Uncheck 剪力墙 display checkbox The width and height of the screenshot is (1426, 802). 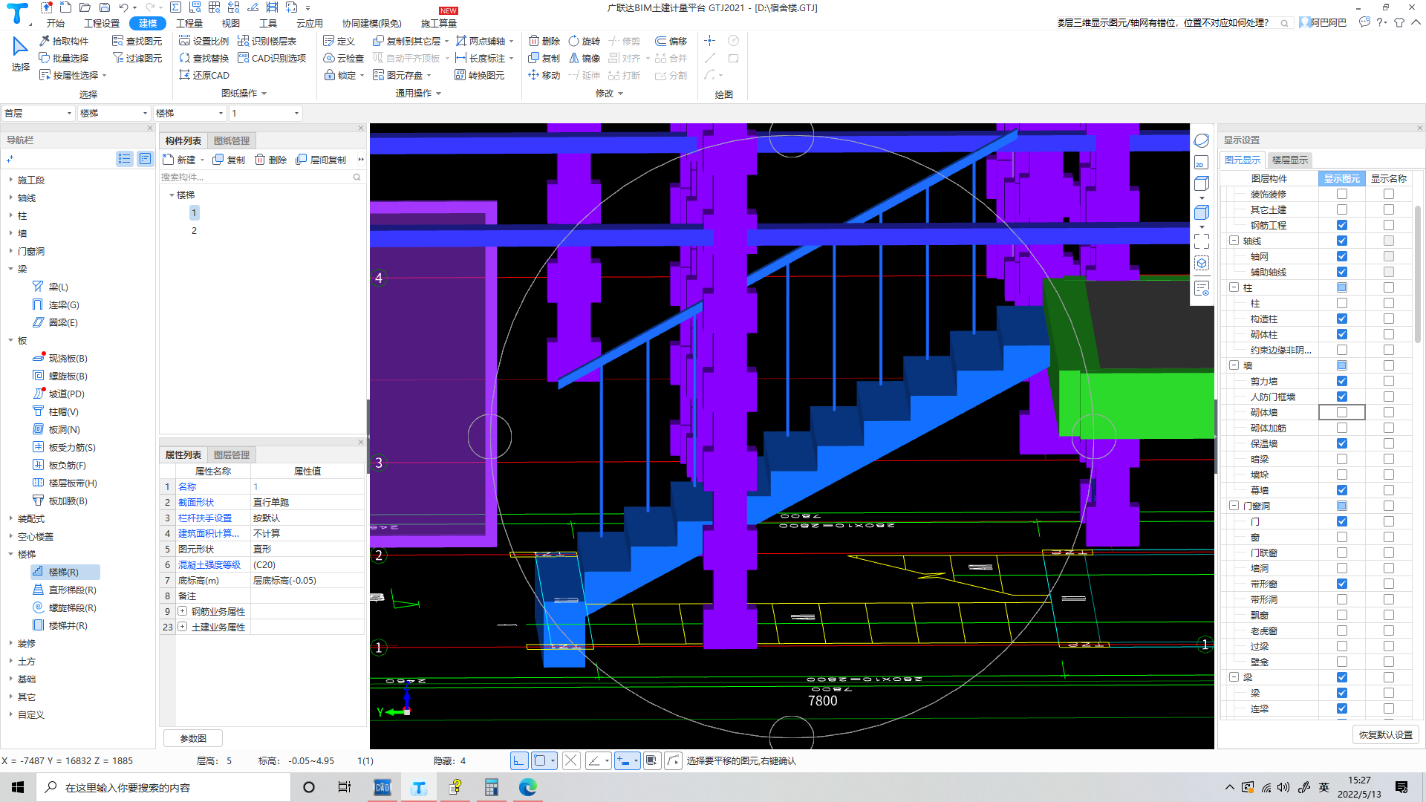(1341, 381)
